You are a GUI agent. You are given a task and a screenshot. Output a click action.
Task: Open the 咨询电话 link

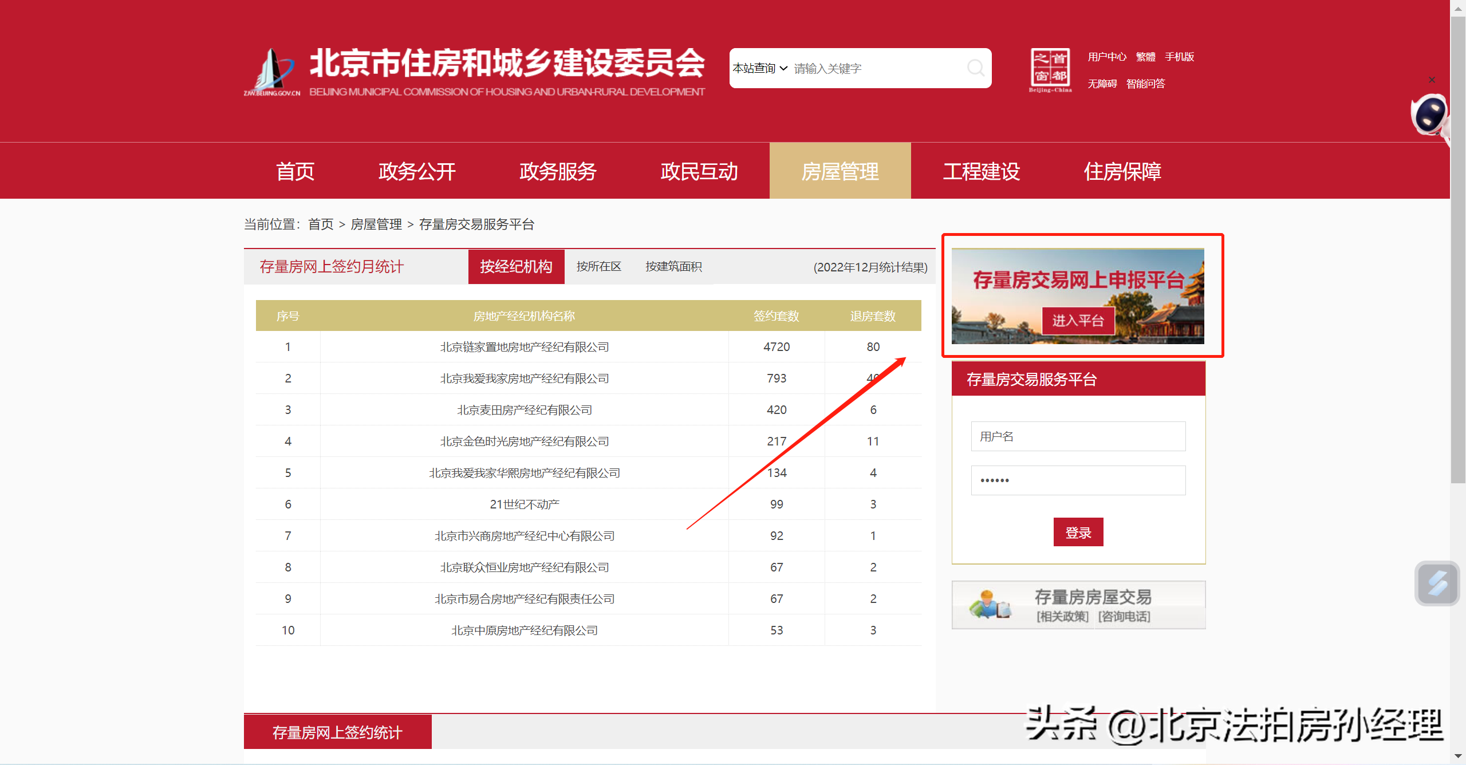1124,616
